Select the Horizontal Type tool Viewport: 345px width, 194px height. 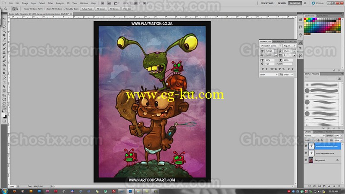[x=4, y=82]
